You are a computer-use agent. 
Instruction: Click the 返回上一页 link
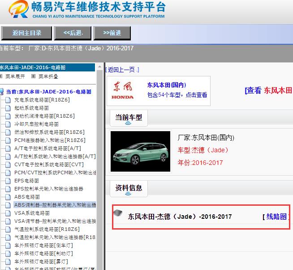coord(122,70)
